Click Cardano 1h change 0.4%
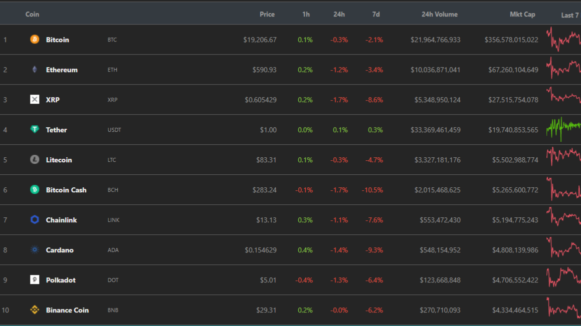The width and height of the screenshot is (581, 326). click(305, 250)
